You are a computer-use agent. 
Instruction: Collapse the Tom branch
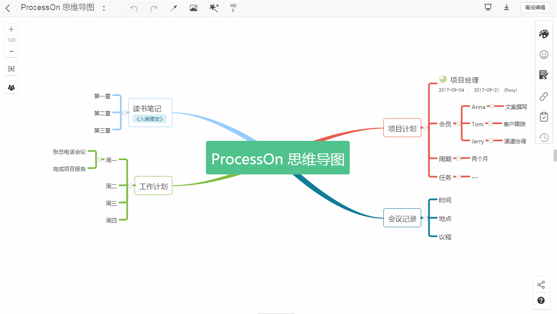pyautogui.click(x=490, y=123)
